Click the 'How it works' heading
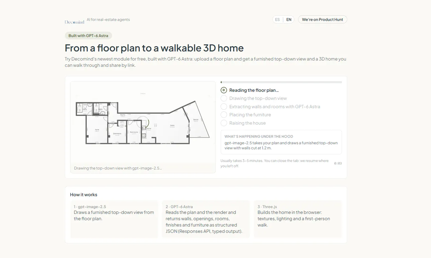431x258 pixels. (83, 195)
